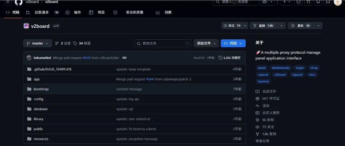This screenshot has height=146, width=345.
Task: View the 34 标签 tags list
Action: coord(82,43)
